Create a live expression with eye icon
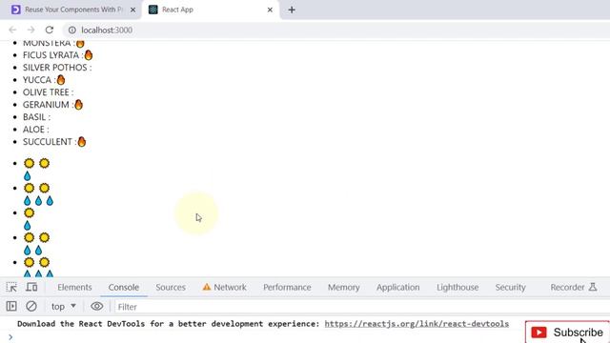 [x=97, y=307]
